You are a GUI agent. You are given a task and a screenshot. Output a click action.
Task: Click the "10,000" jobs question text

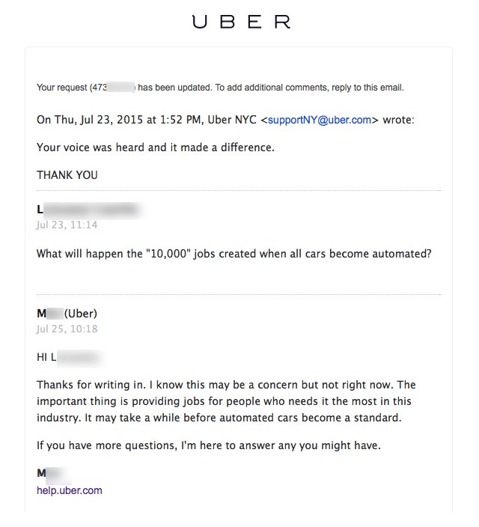pos(234,254)
